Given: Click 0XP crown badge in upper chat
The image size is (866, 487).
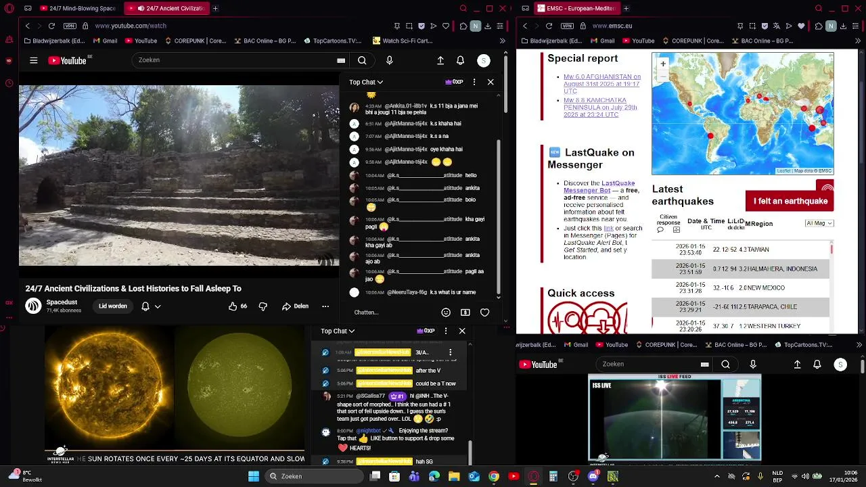Looking at the screenshot, I should pos(454,82).
